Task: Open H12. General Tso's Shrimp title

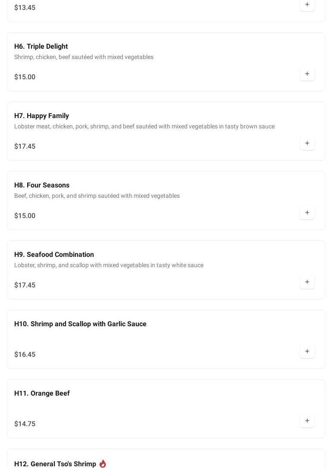Action: click(x=55, y=464)
